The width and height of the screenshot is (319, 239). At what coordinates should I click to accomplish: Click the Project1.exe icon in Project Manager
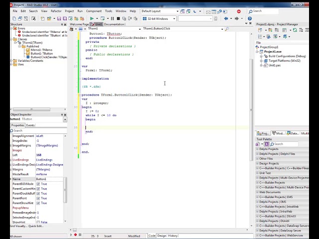click(261, 52)
